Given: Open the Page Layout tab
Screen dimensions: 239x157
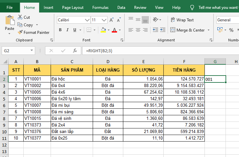Looking at the screenshot, I should [x=73, y=7].
